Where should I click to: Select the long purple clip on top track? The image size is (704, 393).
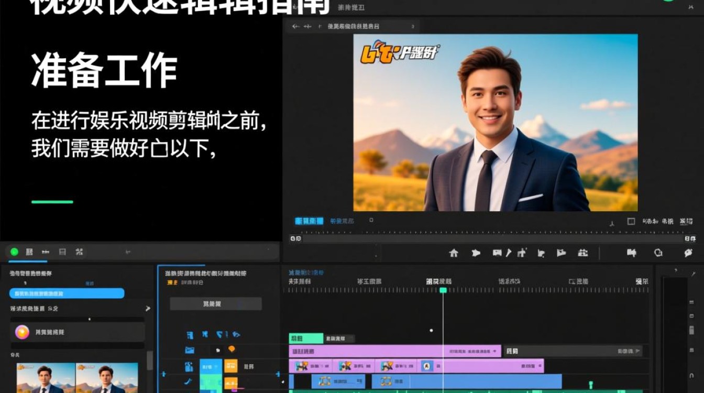[395, 351]
